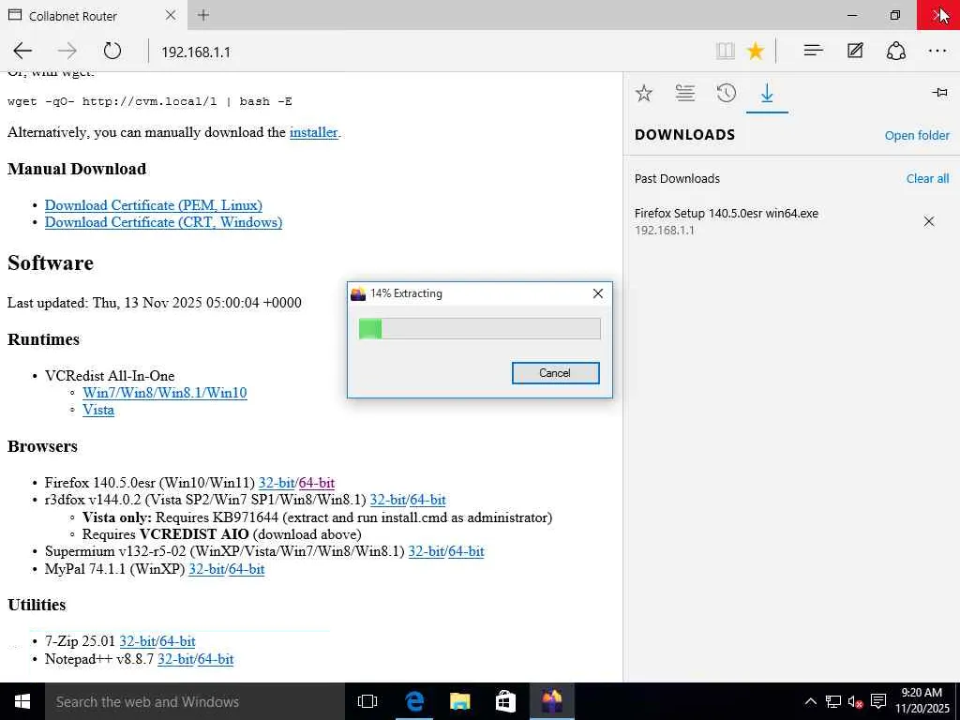Image resolution: width=960 pixels, height=720 pixels.
Task: Open the downloads folder
Action: pos(917,135)
